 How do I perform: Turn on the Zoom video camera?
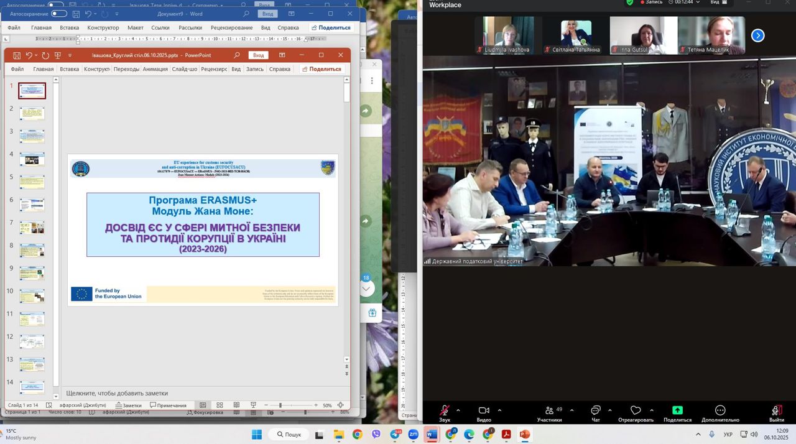tap(484, 411)
